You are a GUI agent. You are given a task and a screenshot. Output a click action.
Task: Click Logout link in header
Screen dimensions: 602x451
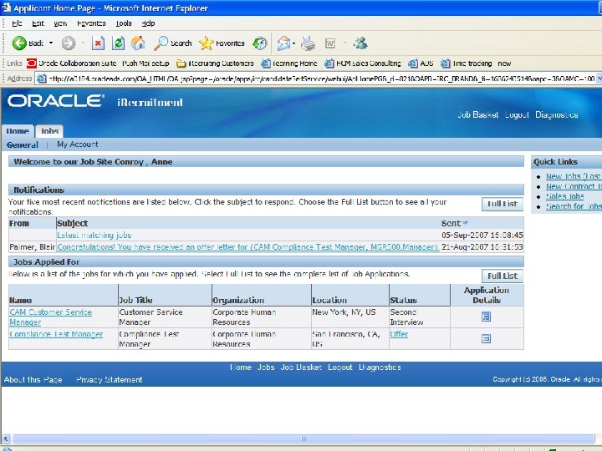coord(517,114)
